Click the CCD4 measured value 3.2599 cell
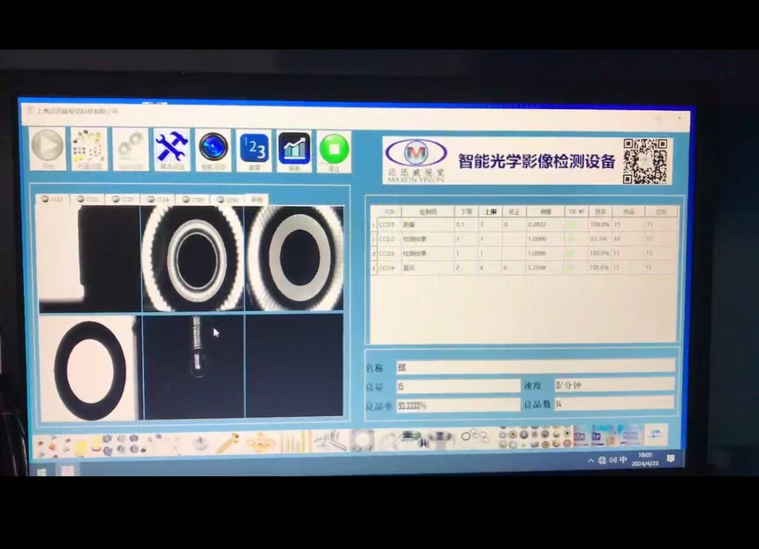The image size is (759, 549). (545, 267)
